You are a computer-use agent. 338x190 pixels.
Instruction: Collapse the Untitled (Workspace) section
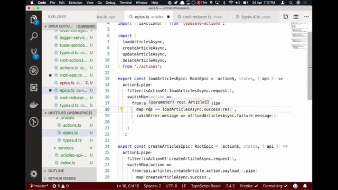pyautogui.click(x=45, y=113)
